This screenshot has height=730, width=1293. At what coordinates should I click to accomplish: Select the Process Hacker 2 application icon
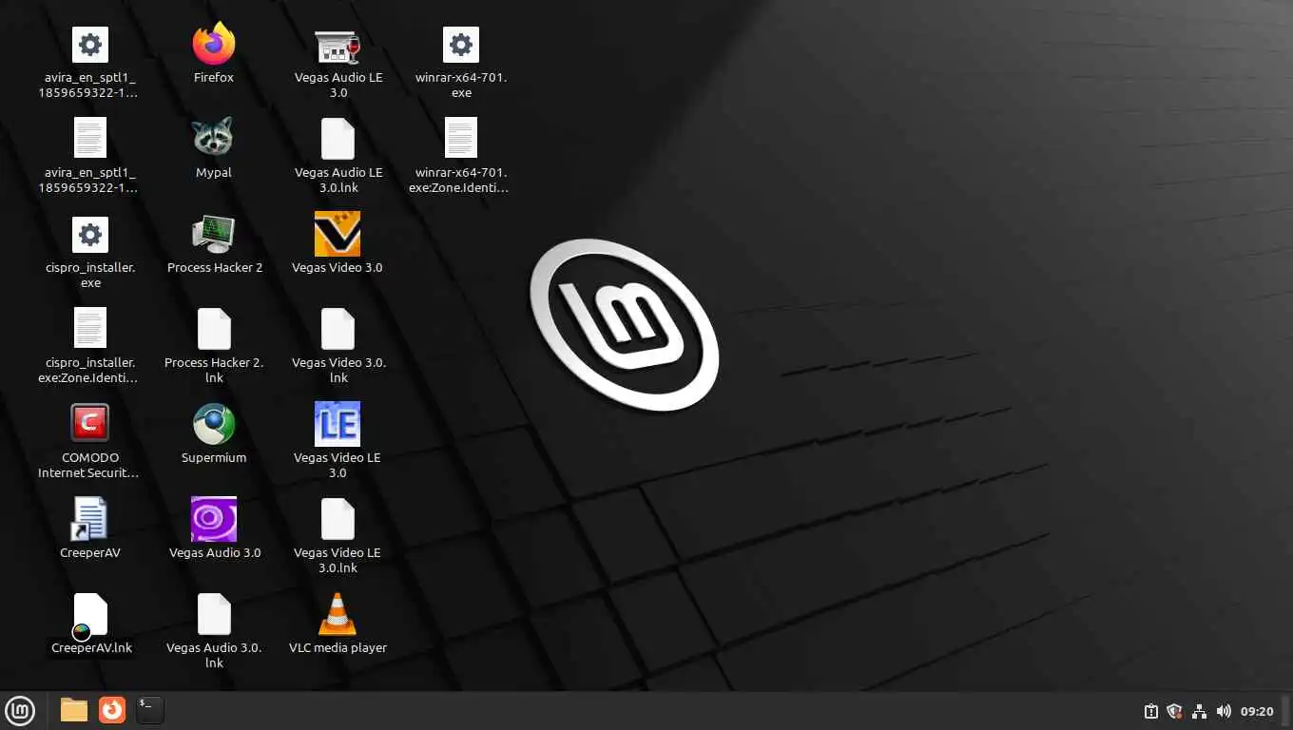pyautogui.click(x=214, y=234)
